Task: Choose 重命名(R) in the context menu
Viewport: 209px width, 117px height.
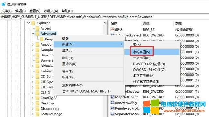Action: (89, 64)
